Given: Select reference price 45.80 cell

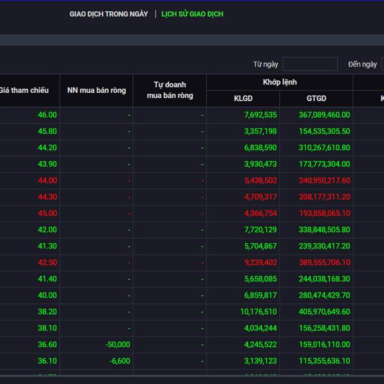Looking at the screenshot, I should (x=47, y=131).
